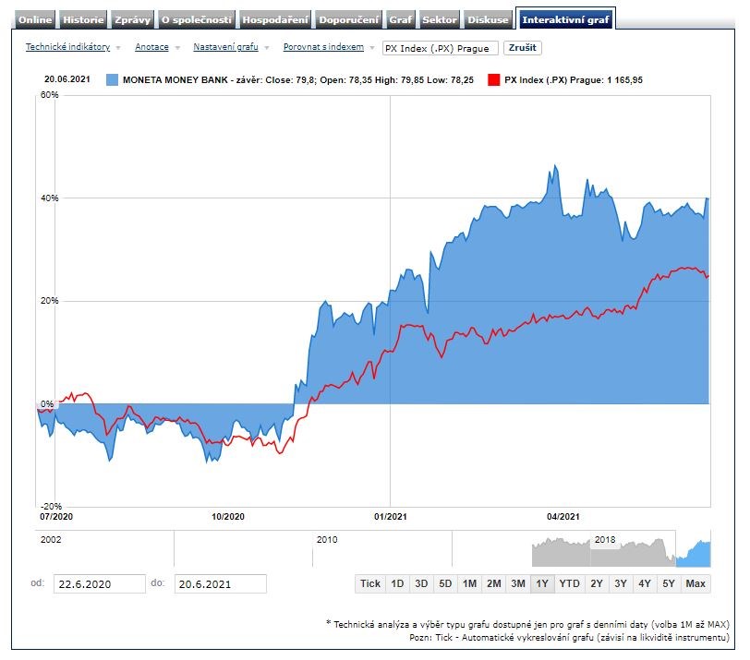Click the start date field 22.6.2020
The height and width of the screenshot is (660, 750).
pos(99,583)
